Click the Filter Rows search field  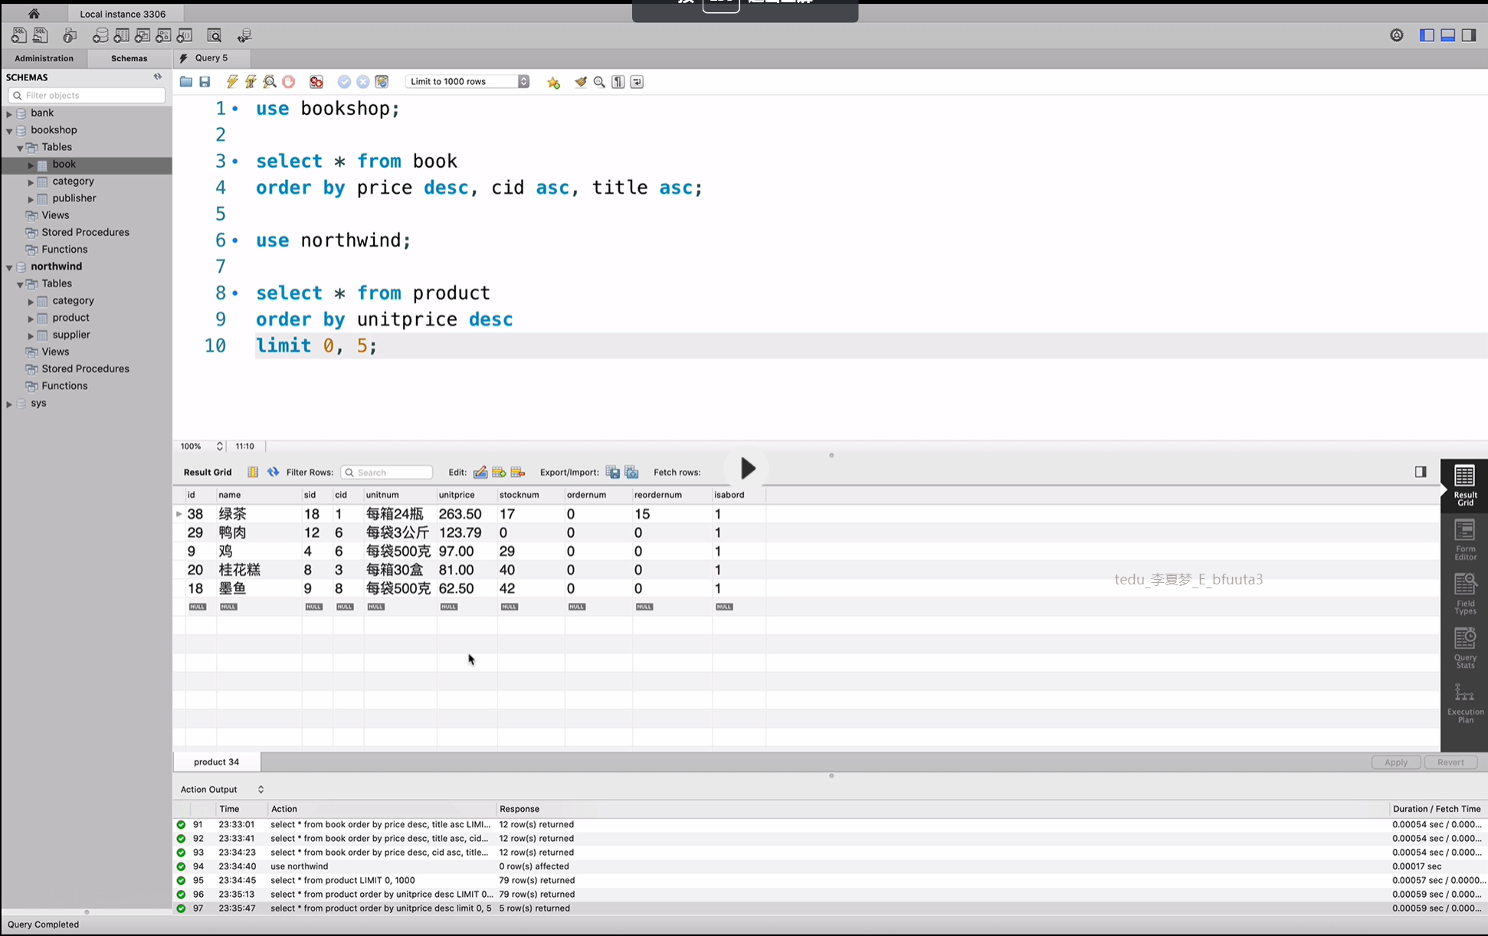[386, 472]
